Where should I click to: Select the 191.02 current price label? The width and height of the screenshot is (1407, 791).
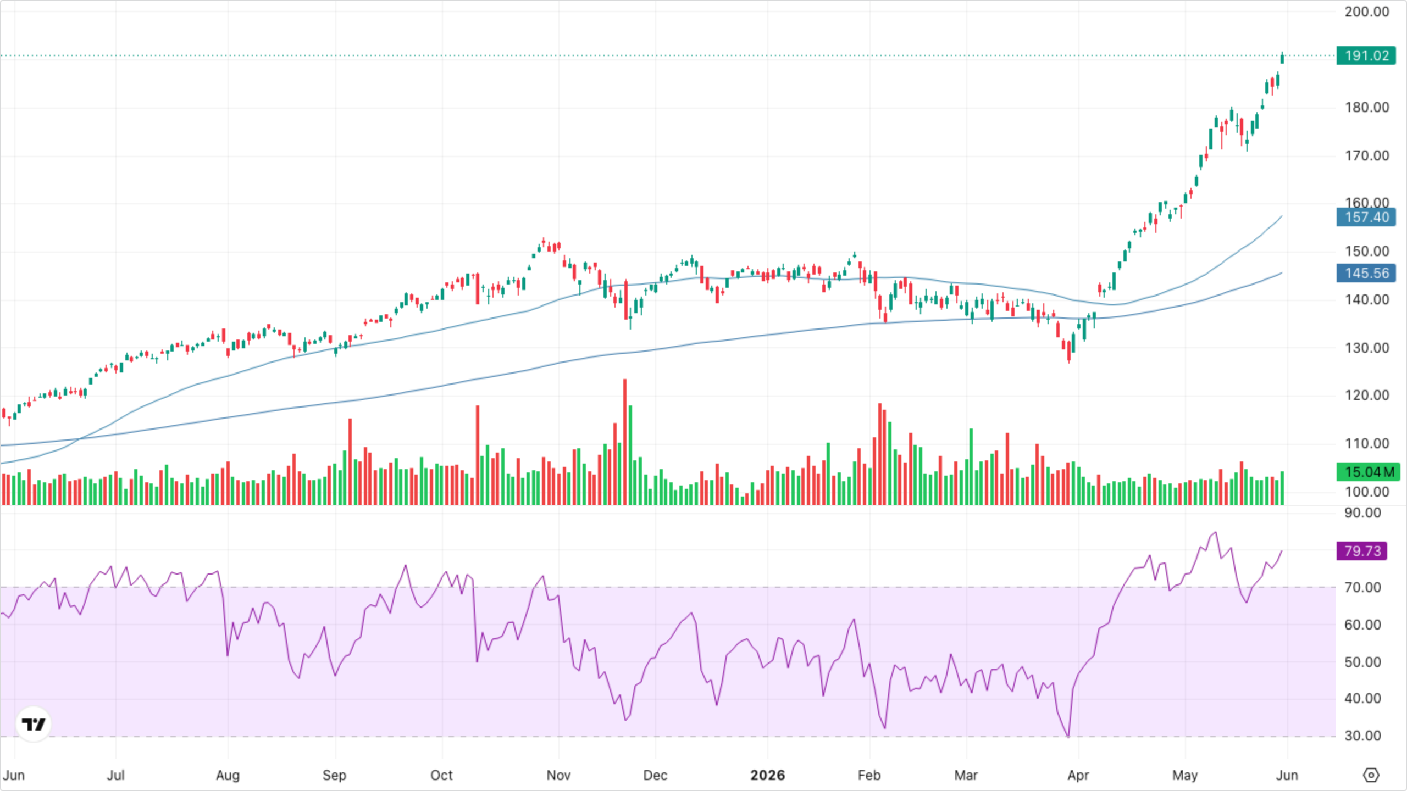pos(1366,55)
